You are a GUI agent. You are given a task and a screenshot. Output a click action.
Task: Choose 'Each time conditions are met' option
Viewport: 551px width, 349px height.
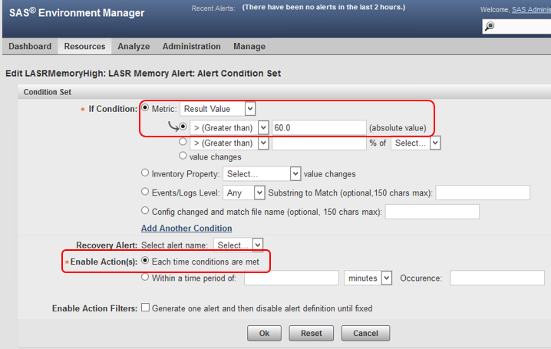pyautogui.click(x=145, y=261)
